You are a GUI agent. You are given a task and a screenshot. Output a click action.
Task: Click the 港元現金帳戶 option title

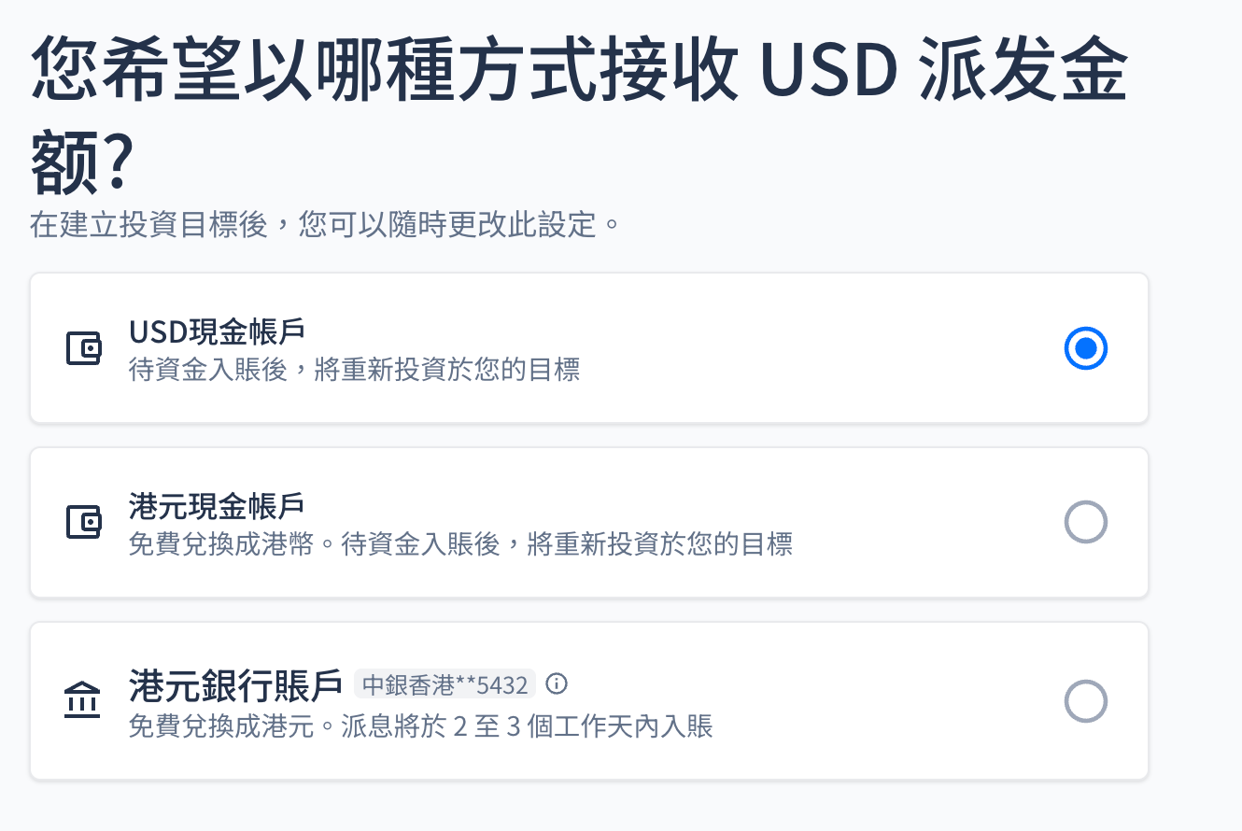(217, 505)
